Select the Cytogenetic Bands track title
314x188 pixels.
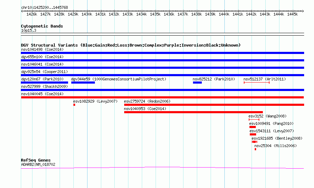click(x=42, y=26)
